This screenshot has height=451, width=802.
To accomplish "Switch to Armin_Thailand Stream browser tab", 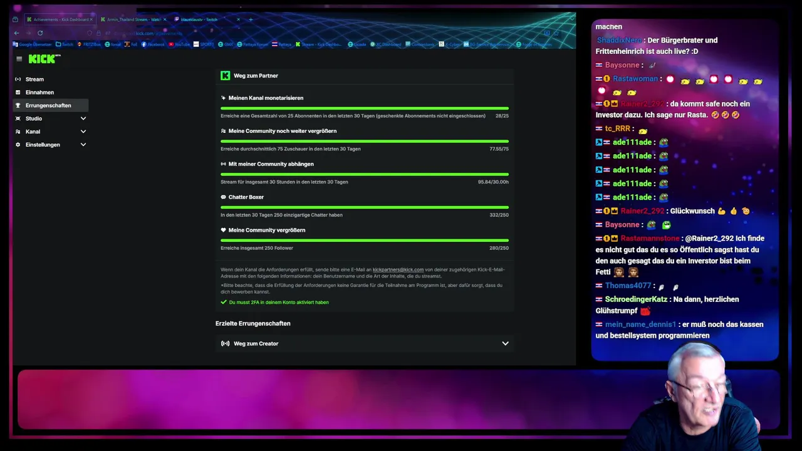I will (133, 19).
